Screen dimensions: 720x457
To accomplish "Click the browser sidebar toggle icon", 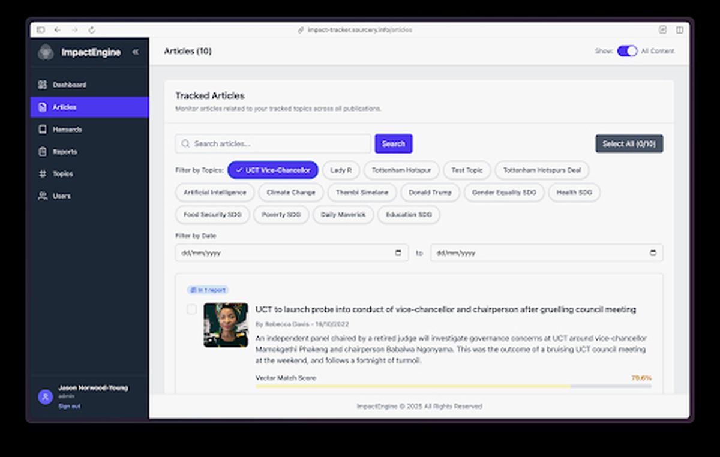I will coord(41,29).
